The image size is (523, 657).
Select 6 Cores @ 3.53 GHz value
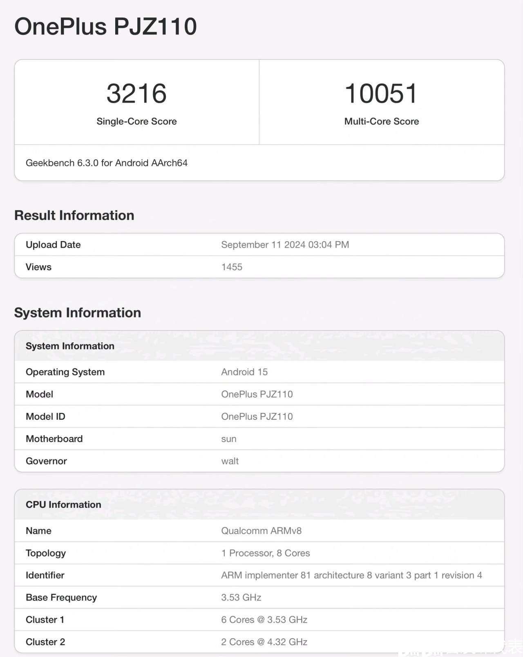[264, 620]
